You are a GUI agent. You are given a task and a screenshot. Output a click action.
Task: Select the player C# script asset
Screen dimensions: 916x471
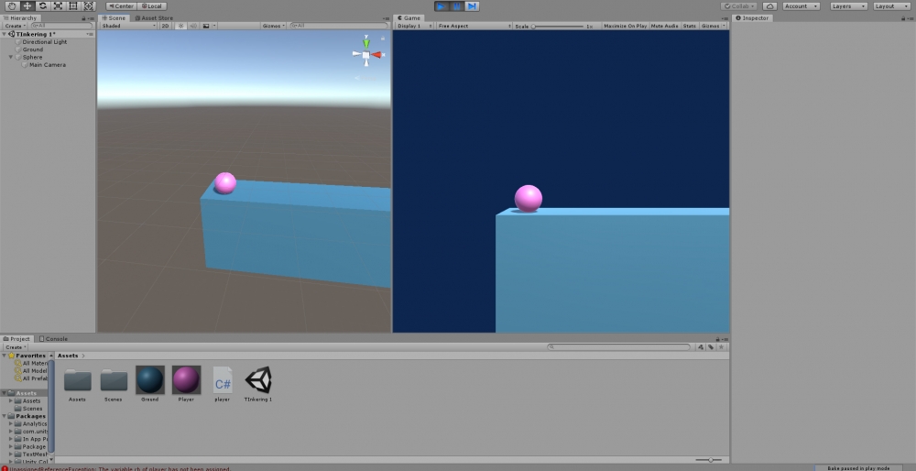(x=222, y=384)
